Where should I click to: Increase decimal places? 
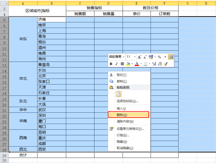tap(154, 64)
